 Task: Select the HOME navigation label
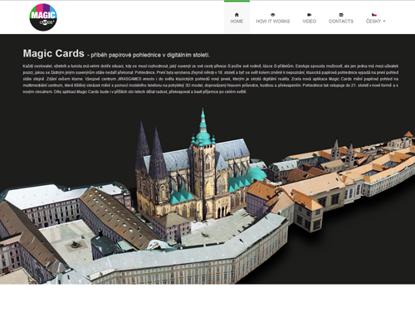(x=237, y=22)
